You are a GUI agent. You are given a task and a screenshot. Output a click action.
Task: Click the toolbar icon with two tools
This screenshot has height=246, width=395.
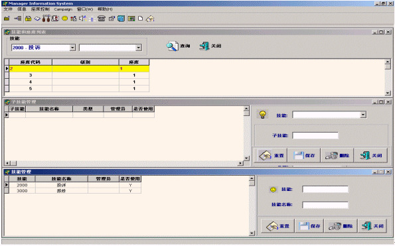click(x=46, y=19)
